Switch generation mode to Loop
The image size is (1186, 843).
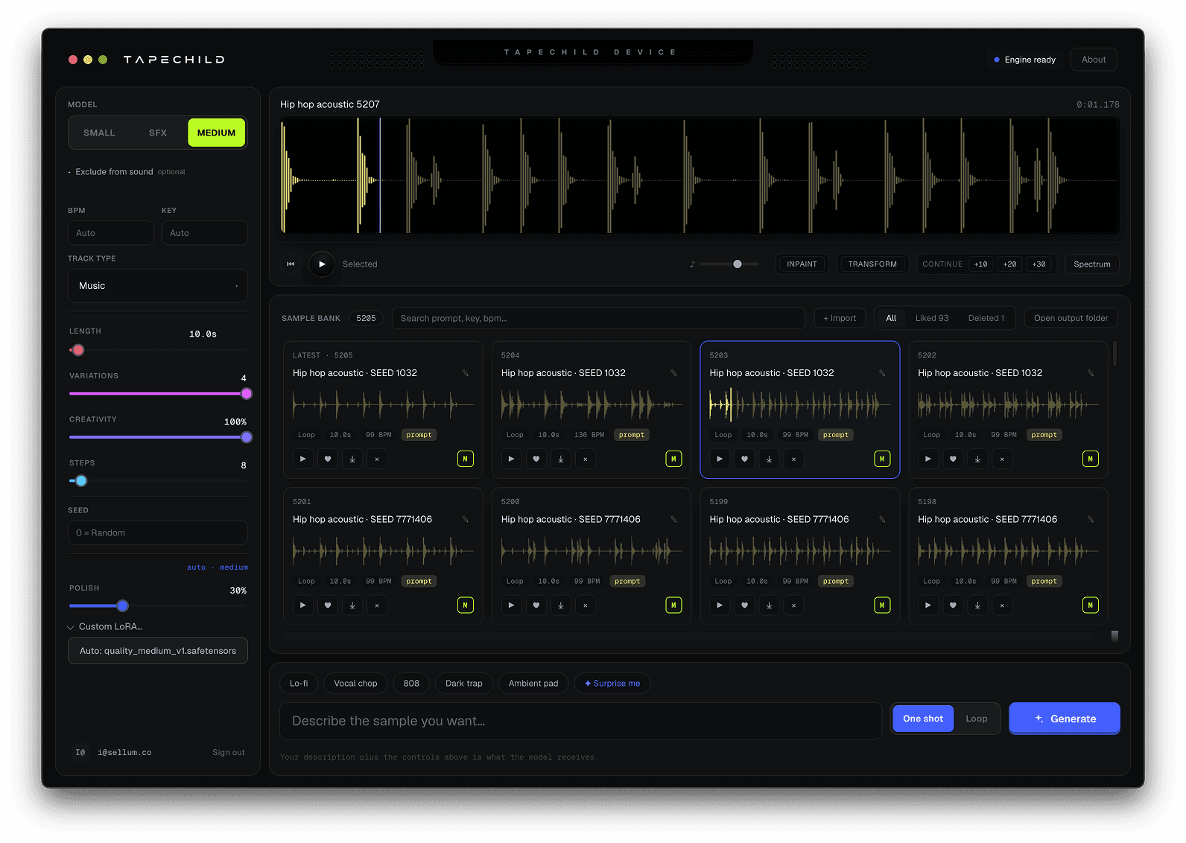[x=977, y=719]
